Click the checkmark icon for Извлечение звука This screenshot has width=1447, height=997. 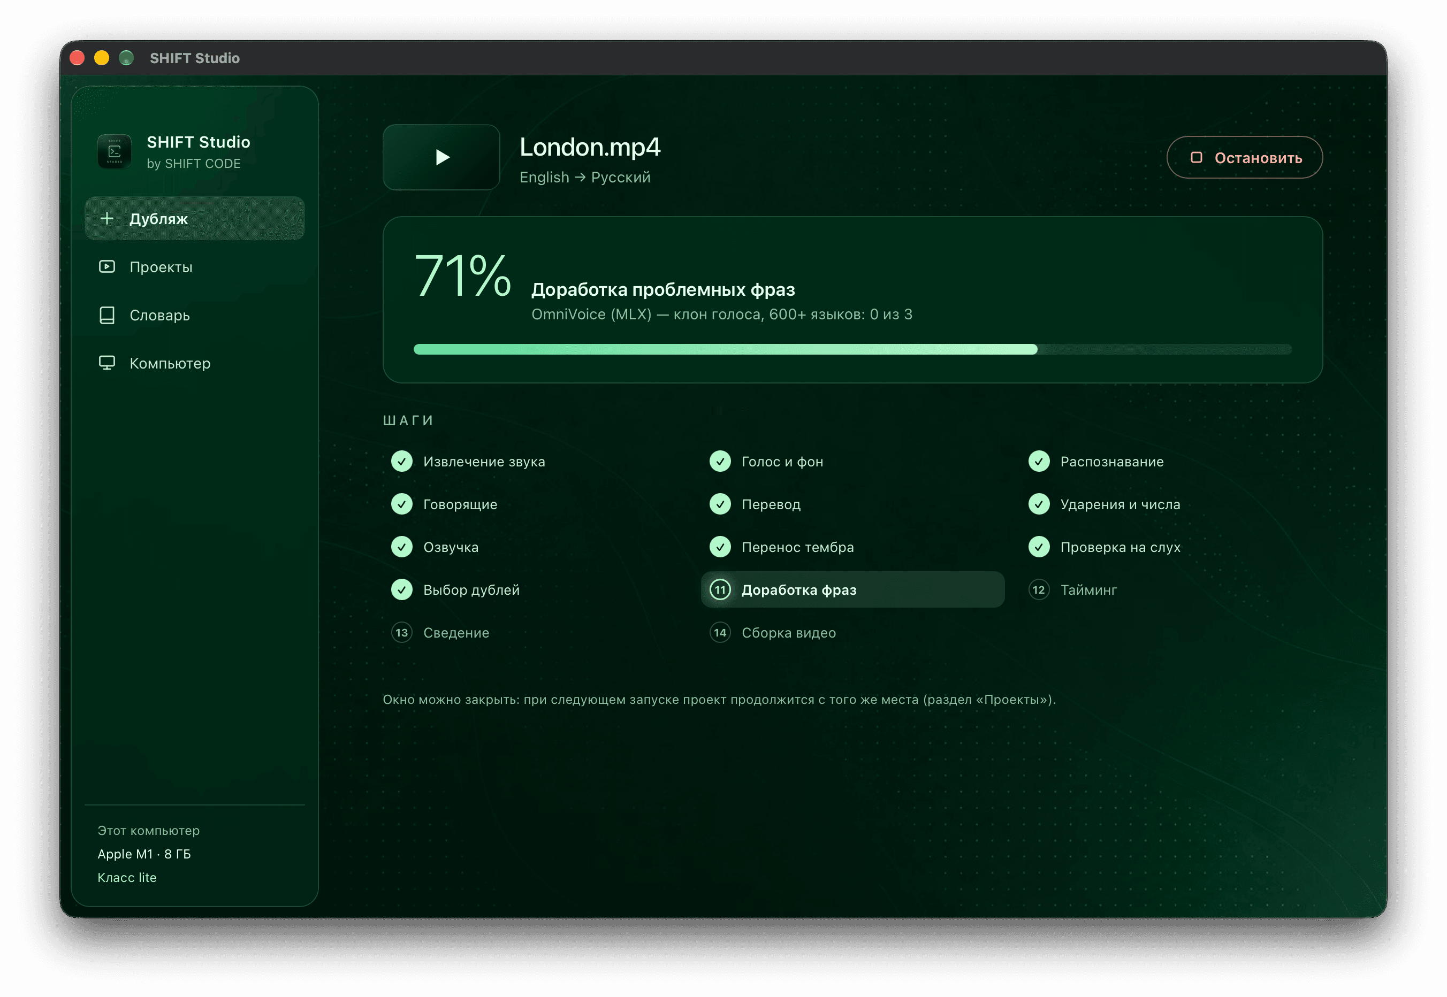pyautogui.click(x=402, y=462)
